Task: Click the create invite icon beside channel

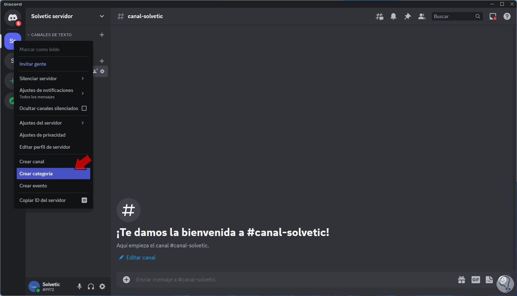Action: pyautogui.click(x=95, y=71)
